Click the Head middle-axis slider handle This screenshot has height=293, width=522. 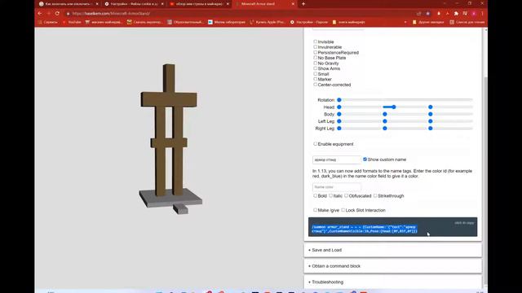[394, 107]
